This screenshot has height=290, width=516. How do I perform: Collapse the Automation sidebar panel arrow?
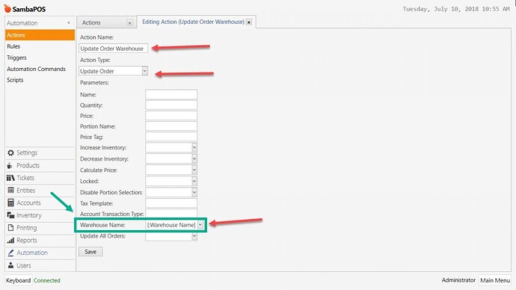point(69,22)
